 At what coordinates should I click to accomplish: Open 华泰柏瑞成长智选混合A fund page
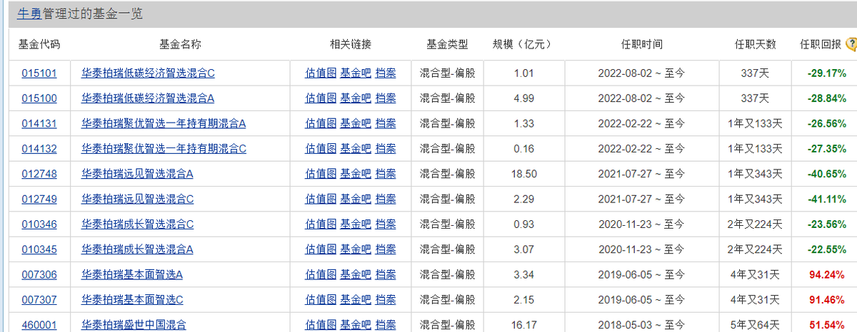click(138, 249)
